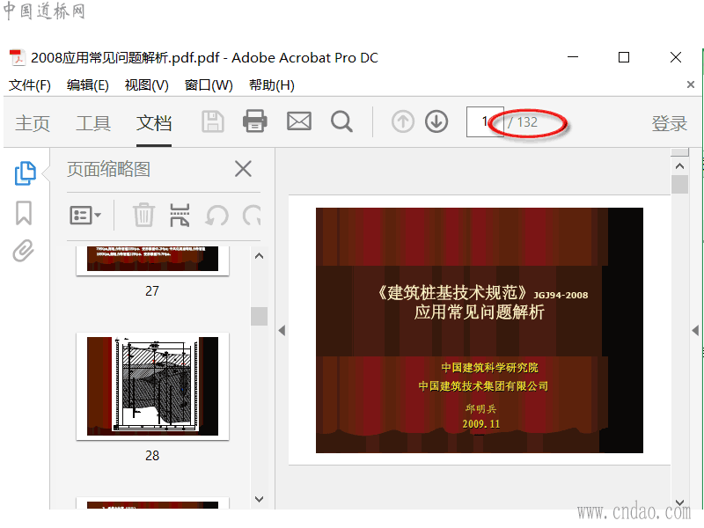Screen dimensions: 704x528
Task: Rotate pages clockwise
Action: coord(253,216)
